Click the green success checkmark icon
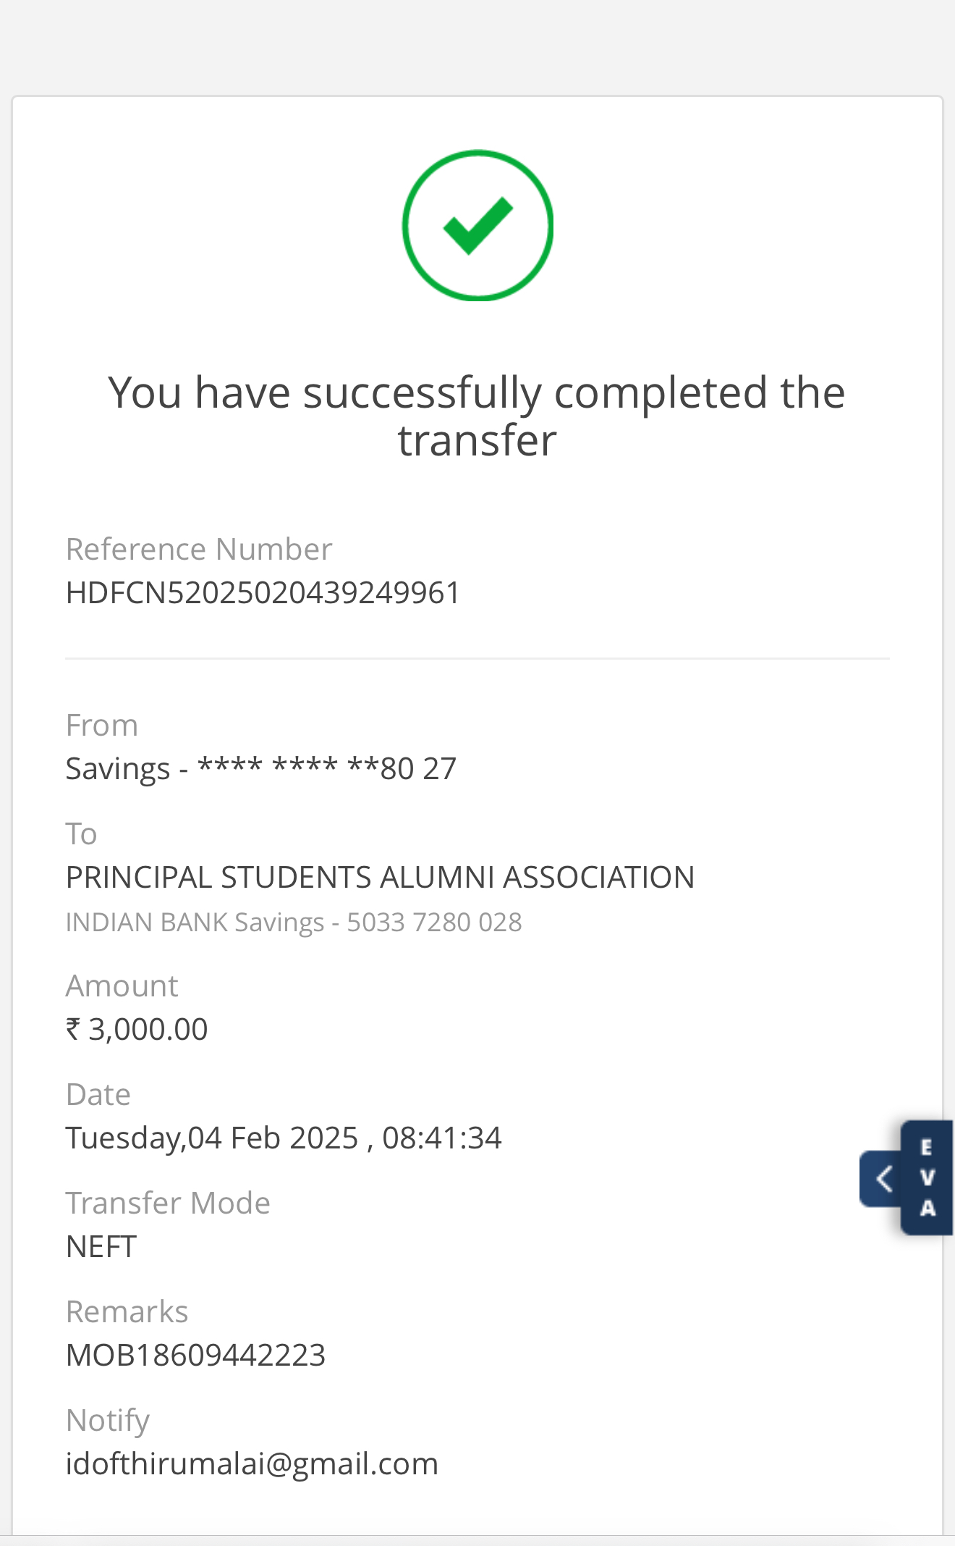955x1546 pixels. (477, 225)
